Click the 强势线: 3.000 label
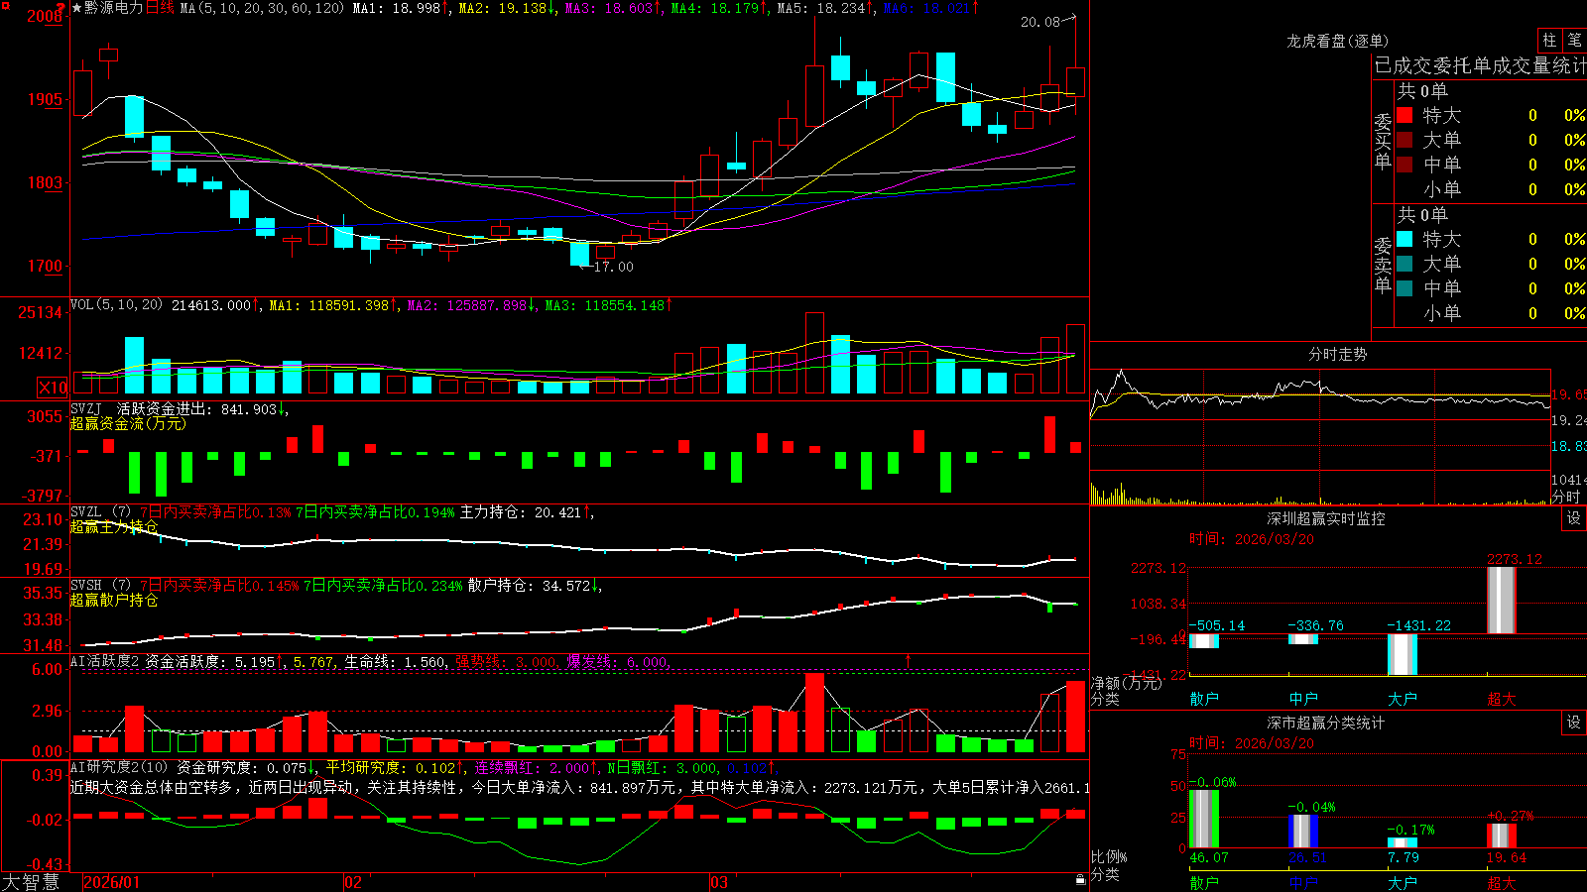This screenshot has width=1587, height=892. 507,662
